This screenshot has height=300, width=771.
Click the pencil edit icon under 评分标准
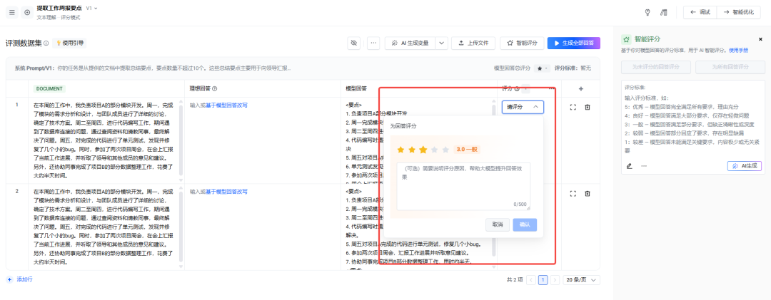[630, 166]
